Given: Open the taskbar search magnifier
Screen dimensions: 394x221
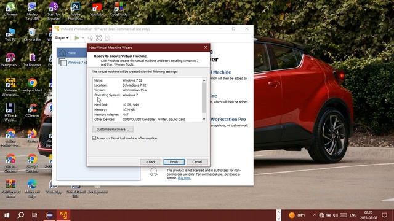Looking at the screenshot, I should (x=21, y=215).
